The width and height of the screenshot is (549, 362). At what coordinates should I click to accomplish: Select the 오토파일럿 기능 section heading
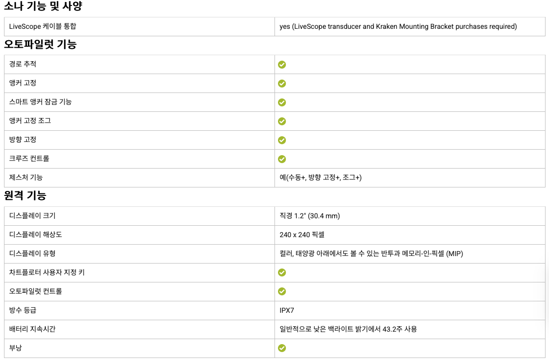[40, 44]
